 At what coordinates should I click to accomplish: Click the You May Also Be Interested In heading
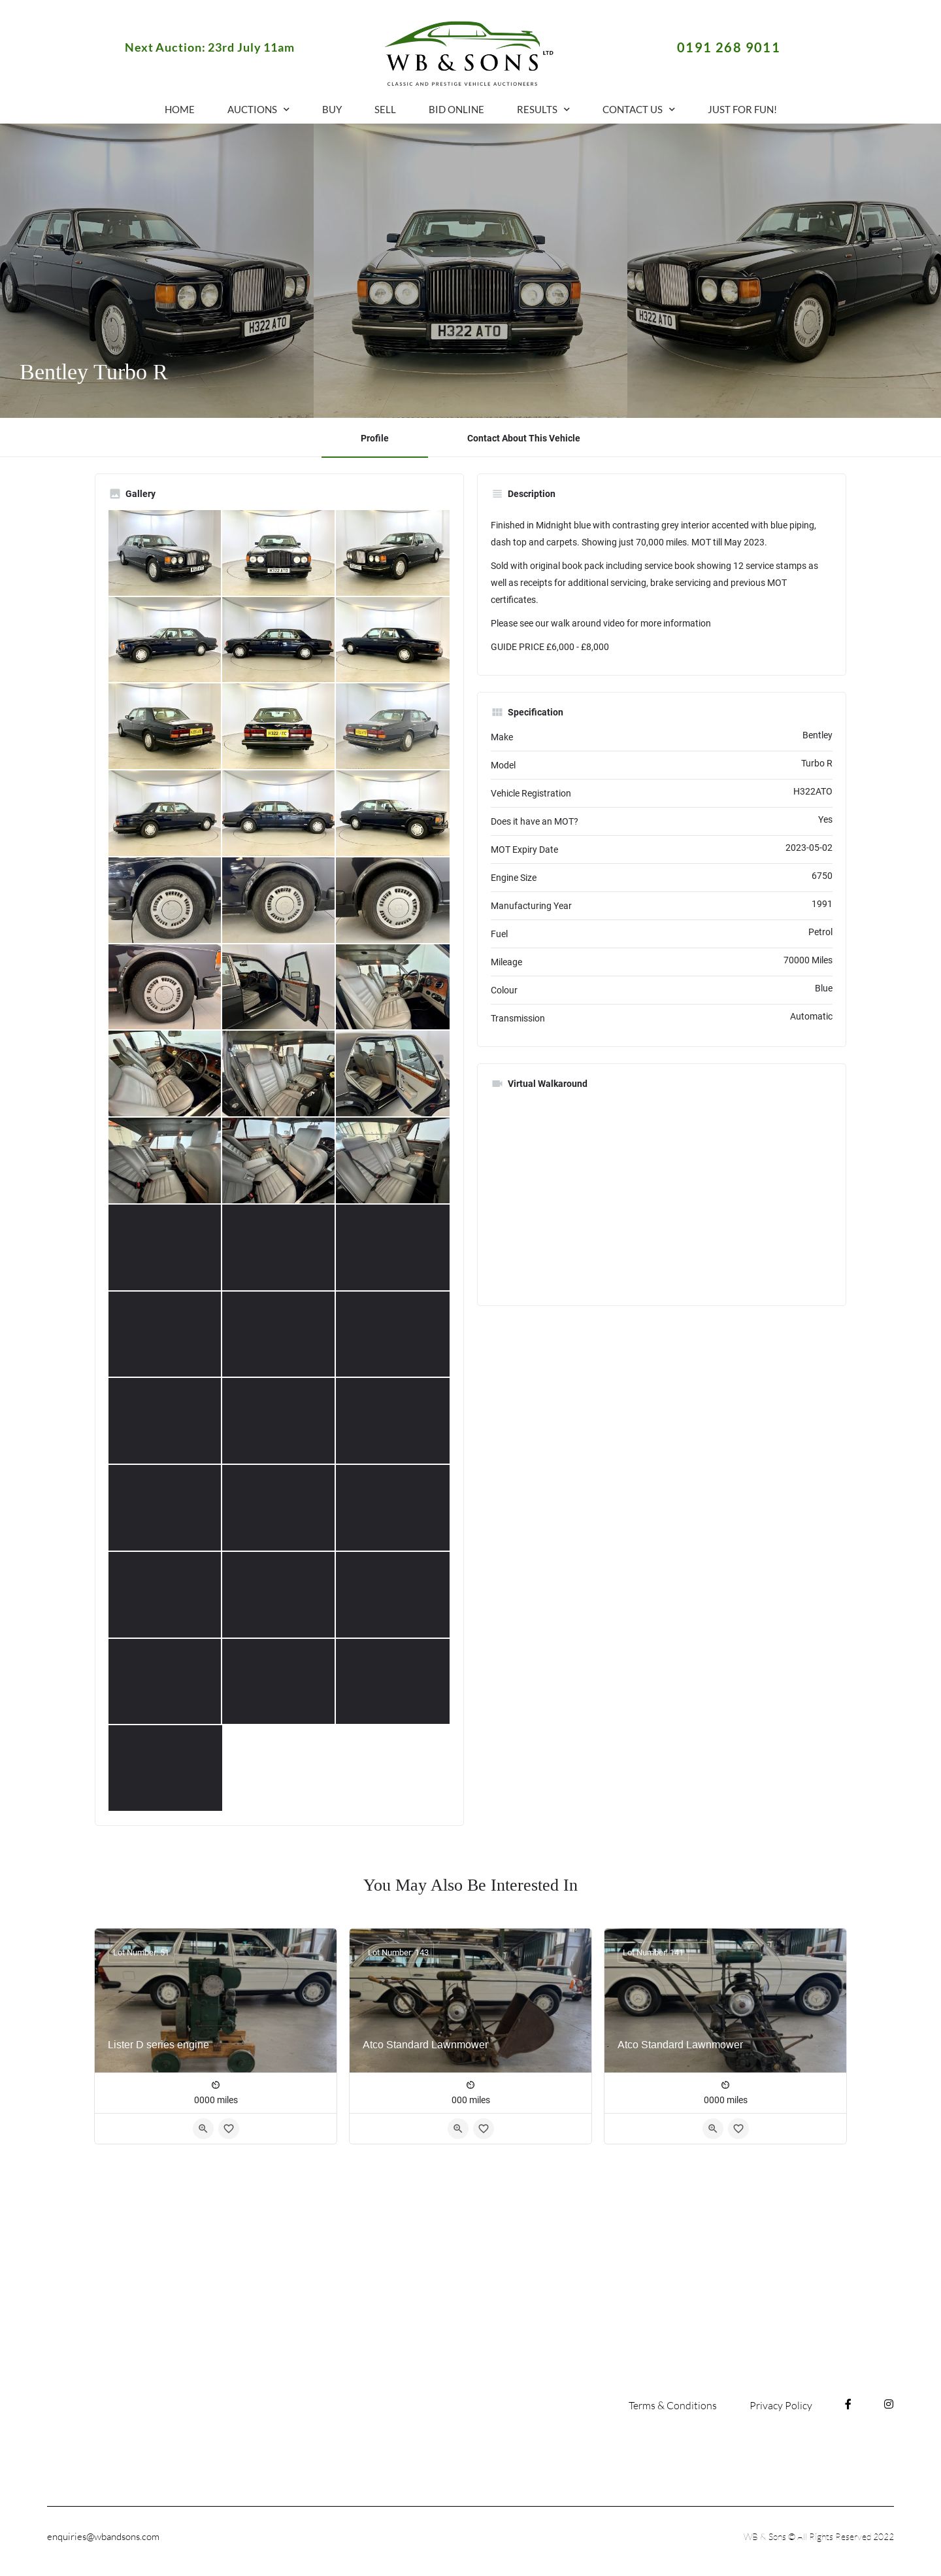click(470, 1885)
